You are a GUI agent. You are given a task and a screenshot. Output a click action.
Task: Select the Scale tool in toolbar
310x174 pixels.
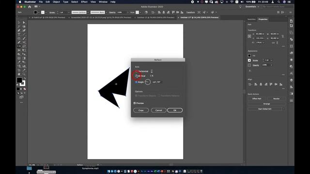coord(24,46)
